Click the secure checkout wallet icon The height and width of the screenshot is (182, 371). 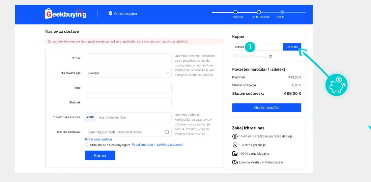click(x=235, y=154)
